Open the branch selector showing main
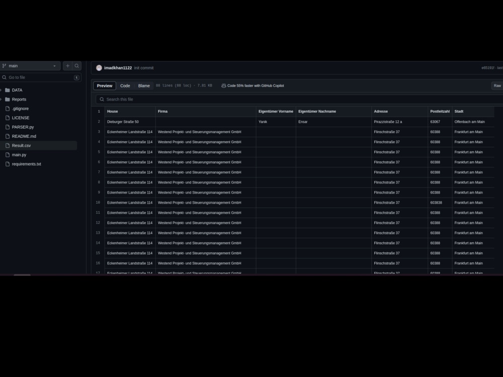The image size is (503, 377). [30, 65]
